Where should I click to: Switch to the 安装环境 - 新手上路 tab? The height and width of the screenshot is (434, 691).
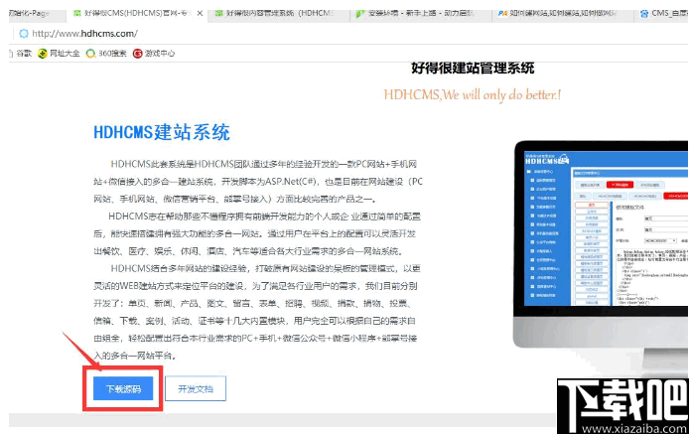click(421, 13)
